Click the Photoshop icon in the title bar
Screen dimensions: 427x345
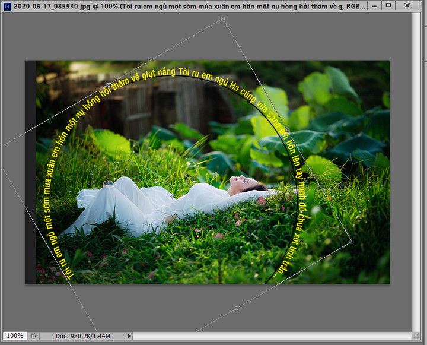pyautogui.click(x=7, y=6)
